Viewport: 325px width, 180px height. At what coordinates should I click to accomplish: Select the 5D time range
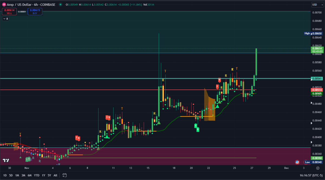[x=11, y=175]
